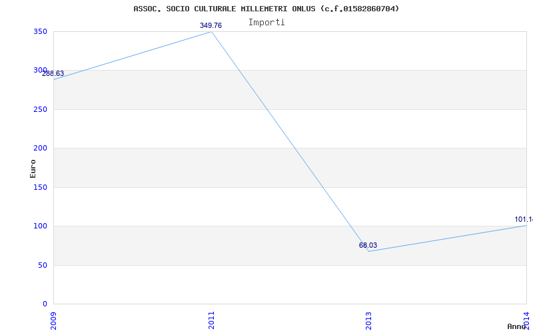Click the 300 y-axis tick label
Screen dimensions: 533x333
40,71
